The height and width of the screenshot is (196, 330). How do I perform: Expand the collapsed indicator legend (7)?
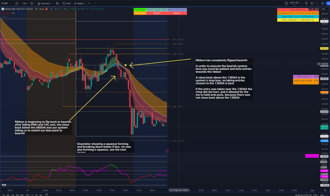tap(4, 17)
